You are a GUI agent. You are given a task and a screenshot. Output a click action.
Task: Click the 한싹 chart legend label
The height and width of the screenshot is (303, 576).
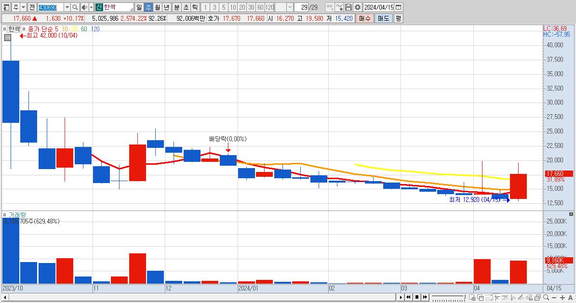(14, 29)
